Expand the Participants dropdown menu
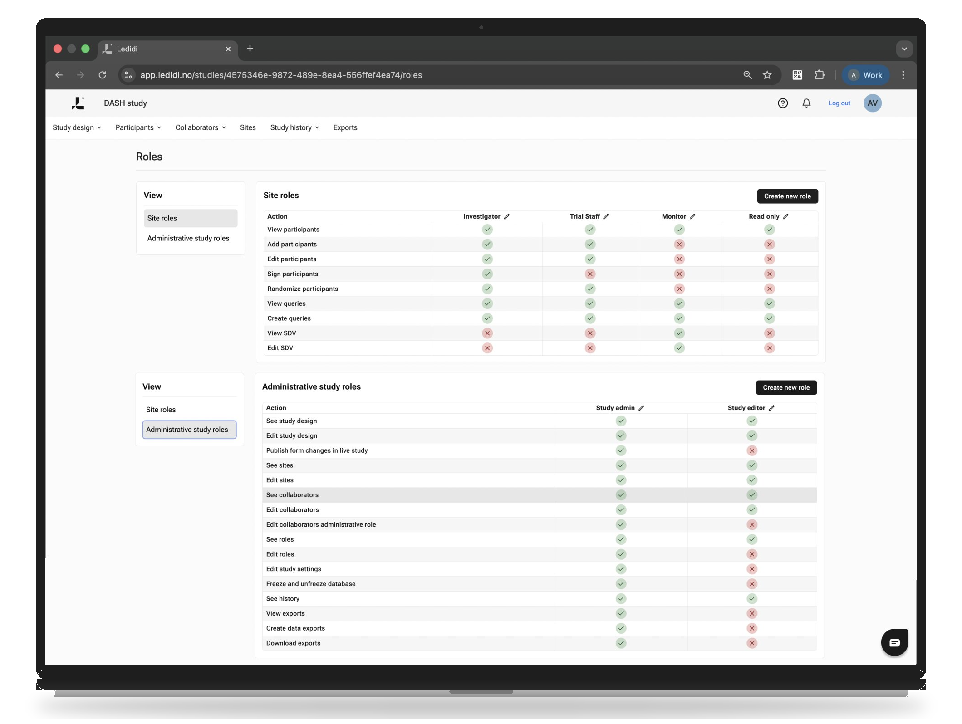Image resolution: width=962 pixels, height=724 pixels. [138, 128]
